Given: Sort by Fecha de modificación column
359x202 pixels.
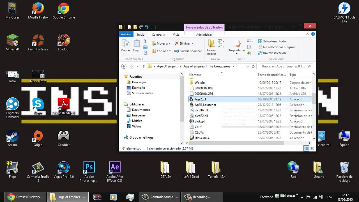Looking at the screenshot, I should pyautogui.click(x=272, y=75).
